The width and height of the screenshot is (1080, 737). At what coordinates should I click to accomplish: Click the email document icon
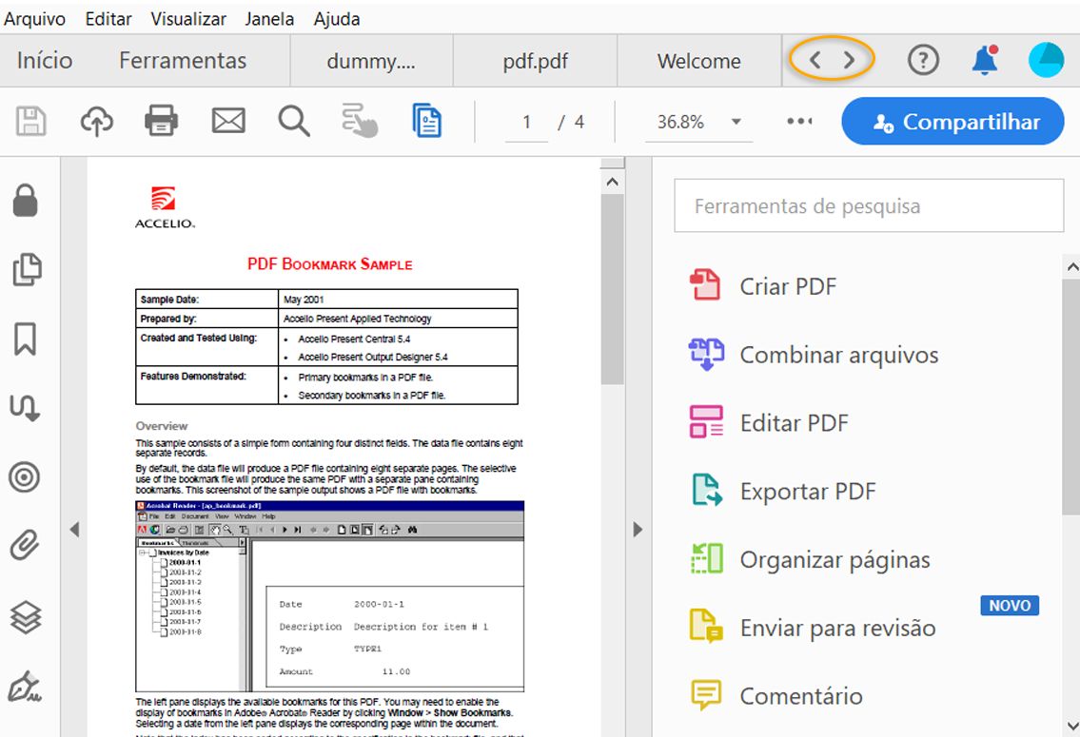[227, 121]
